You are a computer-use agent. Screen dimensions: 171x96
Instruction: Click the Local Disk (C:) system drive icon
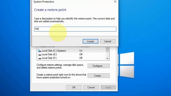tap(40, 51)
